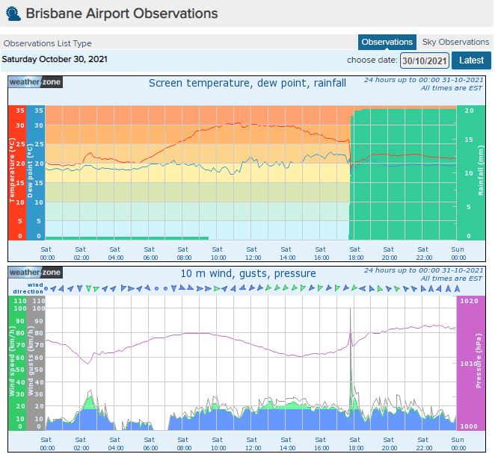
Task: Click the "10 m wind, gusts, pressure" chart title
Action: [x=248, y=273]
